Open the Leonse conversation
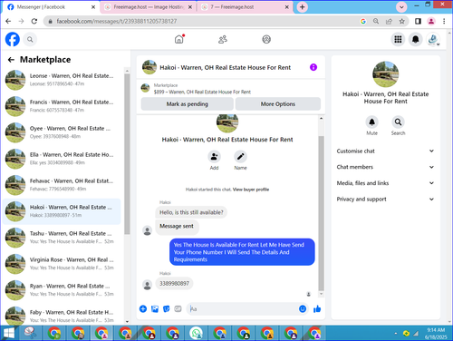Image resolution: width=453 pixels, height=341 pixels. (x=62, y=80)
